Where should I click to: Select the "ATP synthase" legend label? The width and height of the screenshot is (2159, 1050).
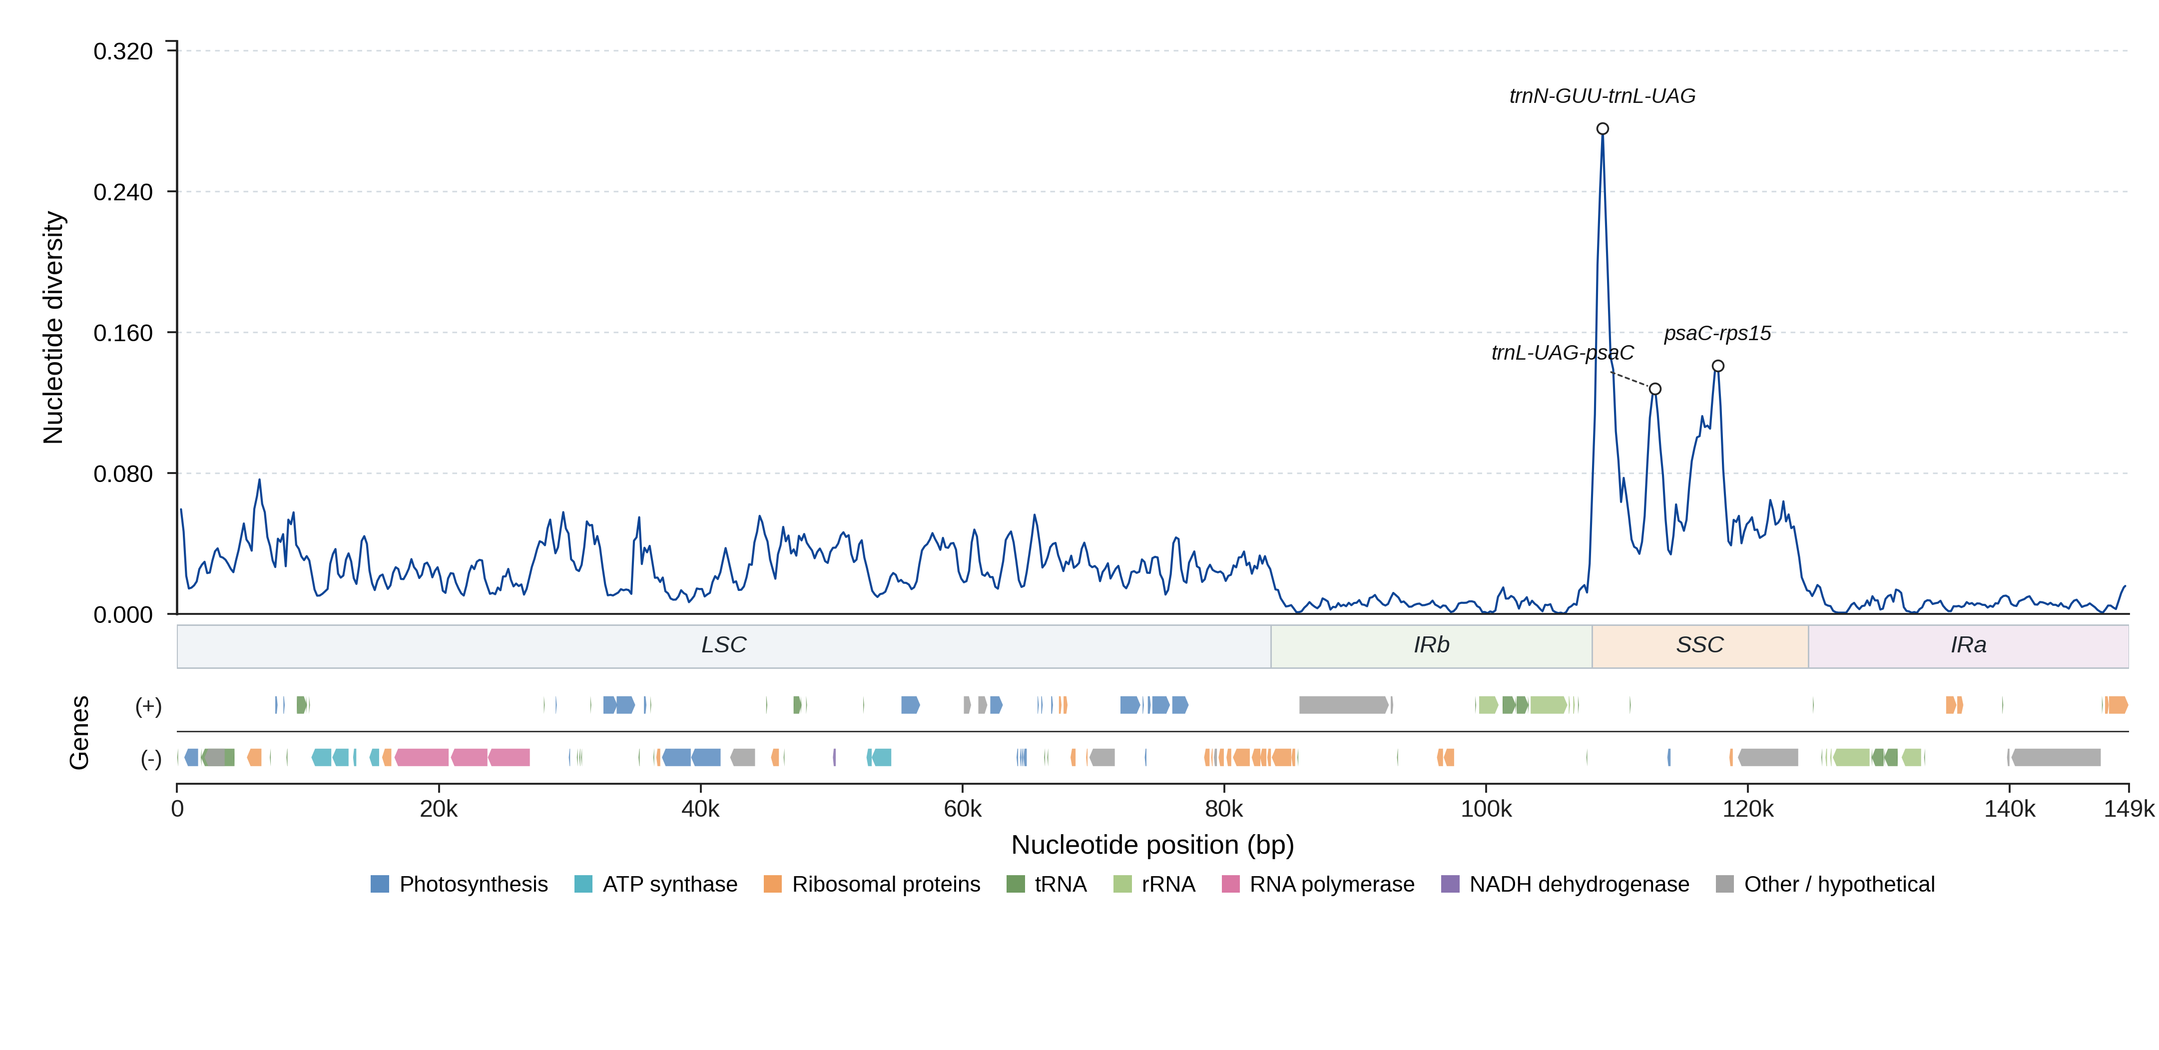coord(670,884)
